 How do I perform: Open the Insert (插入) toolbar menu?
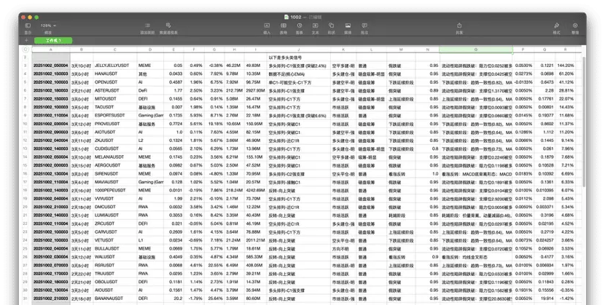click(x=267, y=25)
